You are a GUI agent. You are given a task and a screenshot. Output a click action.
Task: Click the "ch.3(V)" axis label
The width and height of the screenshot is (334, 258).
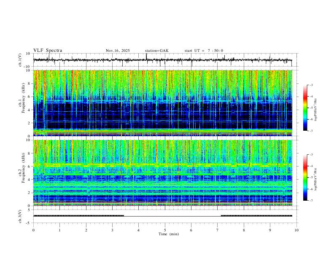point(20,217)
